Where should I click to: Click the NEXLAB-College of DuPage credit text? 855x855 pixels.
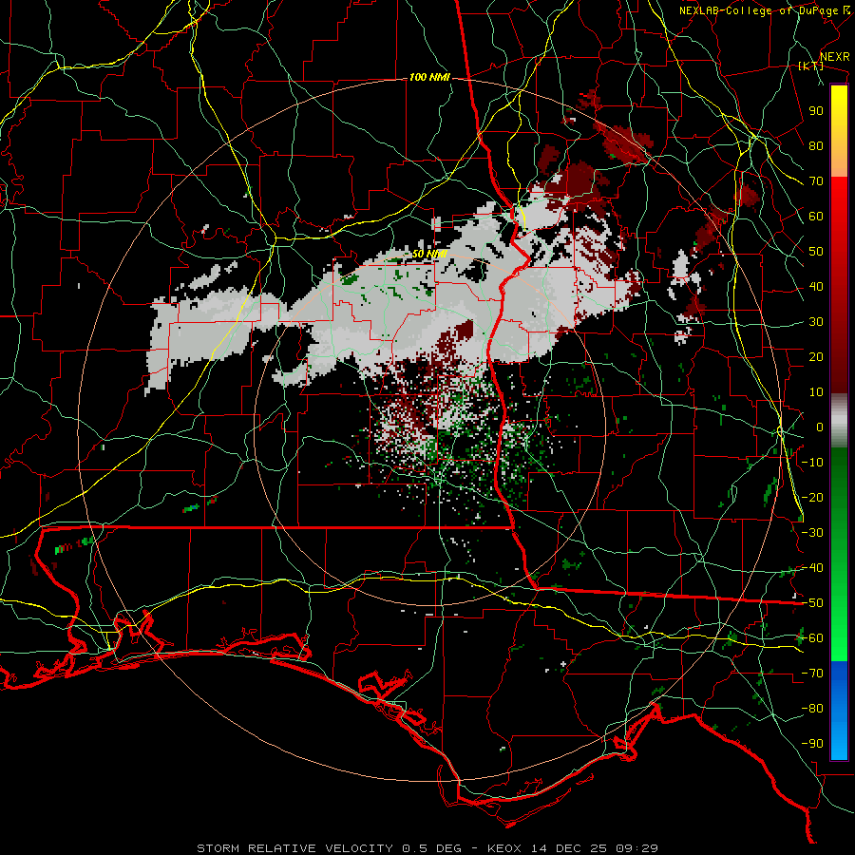pyautogui.click(x=758, y=10)
